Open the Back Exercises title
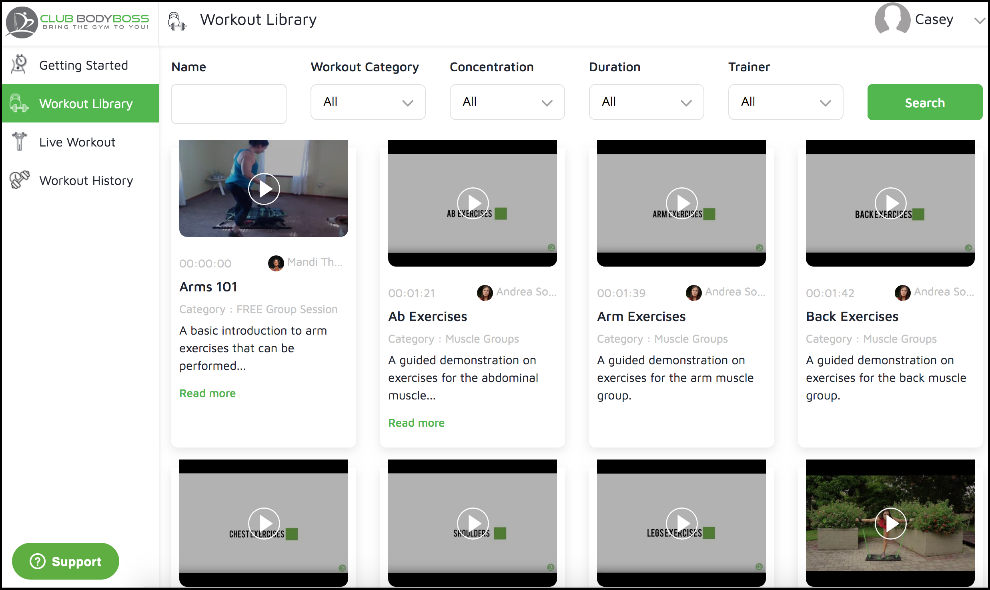Viewport: 990px width, 590px height. click(x=852, y=316)
